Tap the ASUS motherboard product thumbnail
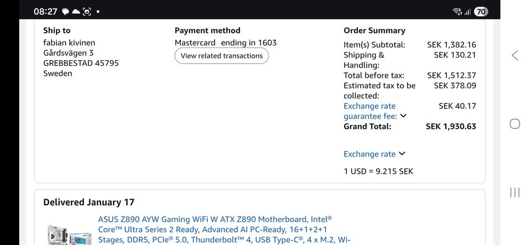Image resolution: width=531 pixels, height=245 pixels. 68,234
